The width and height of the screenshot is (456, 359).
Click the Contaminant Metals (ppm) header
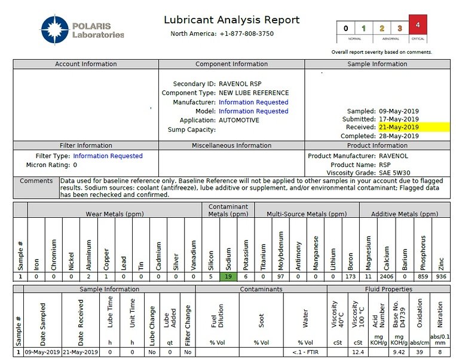pos(228,210)
